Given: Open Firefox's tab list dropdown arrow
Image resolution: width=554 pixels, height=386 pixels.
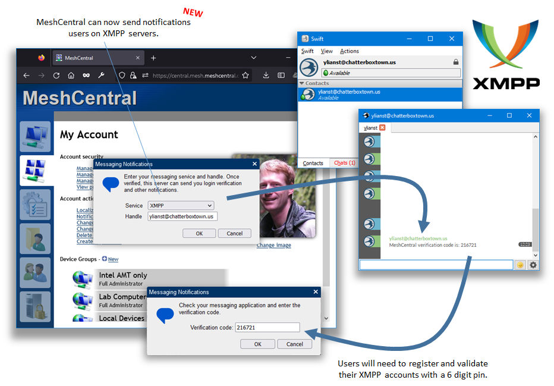Looking at the screenshot, I should pos(254,57).
